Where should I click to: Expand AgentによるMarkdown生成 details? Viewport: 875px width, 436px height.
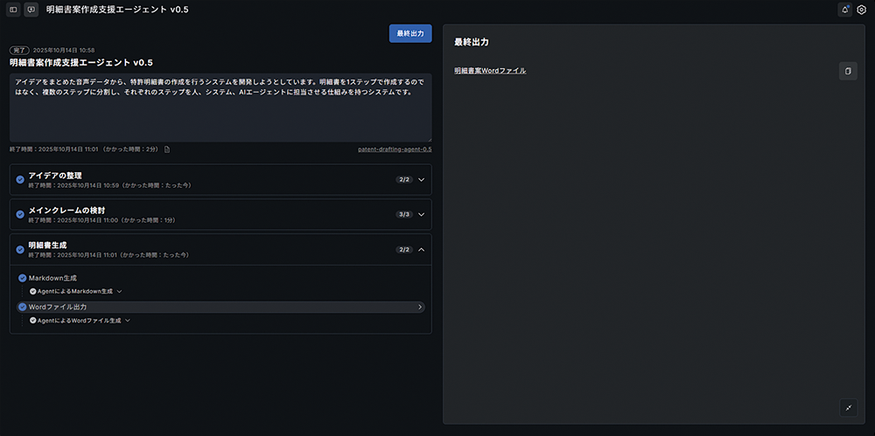click(119, 291)
